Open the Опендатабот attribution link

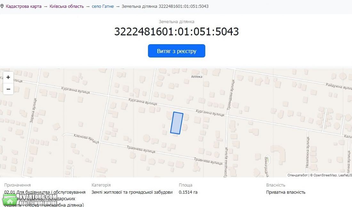click(297, 175)
